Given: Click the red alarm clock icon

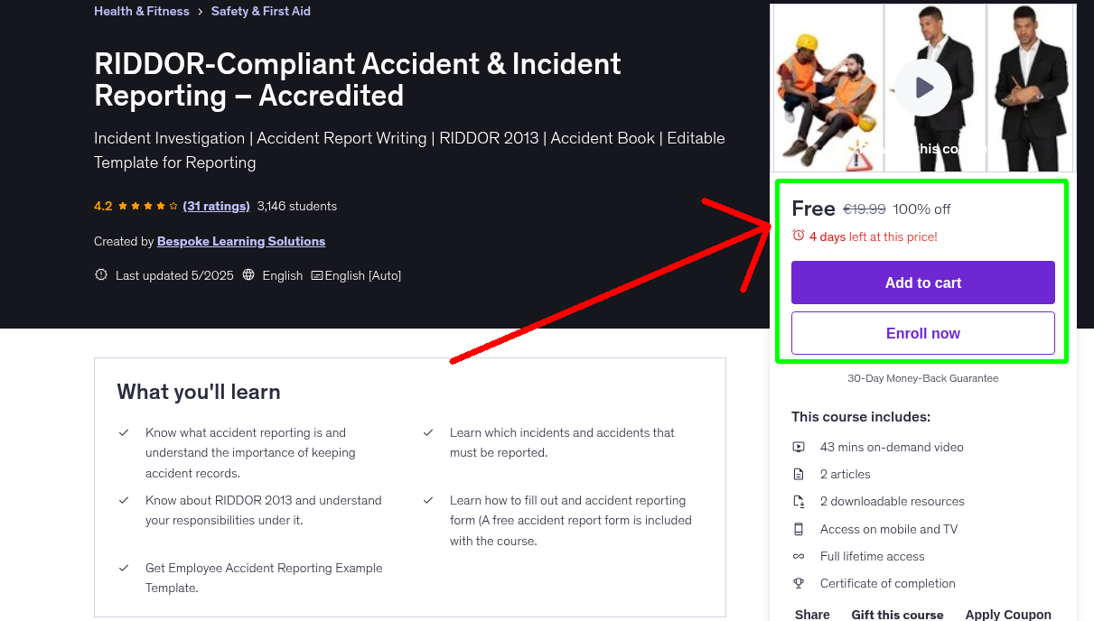Looking at the screenshot, I should pyautogui.click(x=798, y=235).
